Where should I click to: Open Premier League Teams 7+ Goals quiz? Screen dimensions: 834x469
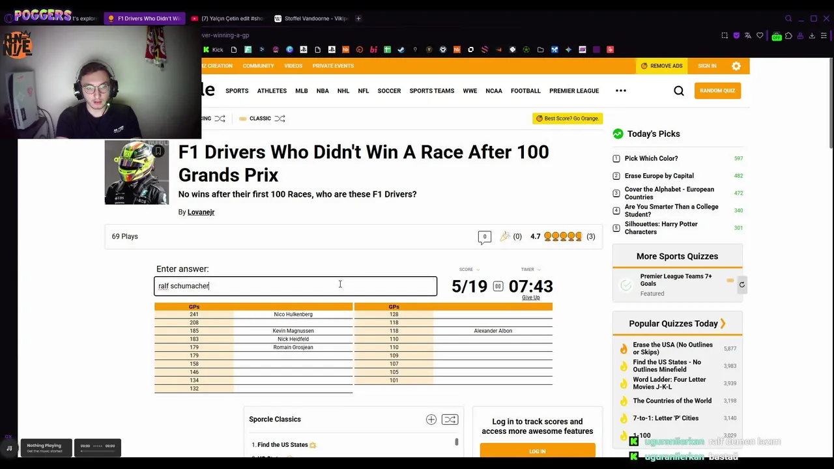click(676, 280)
